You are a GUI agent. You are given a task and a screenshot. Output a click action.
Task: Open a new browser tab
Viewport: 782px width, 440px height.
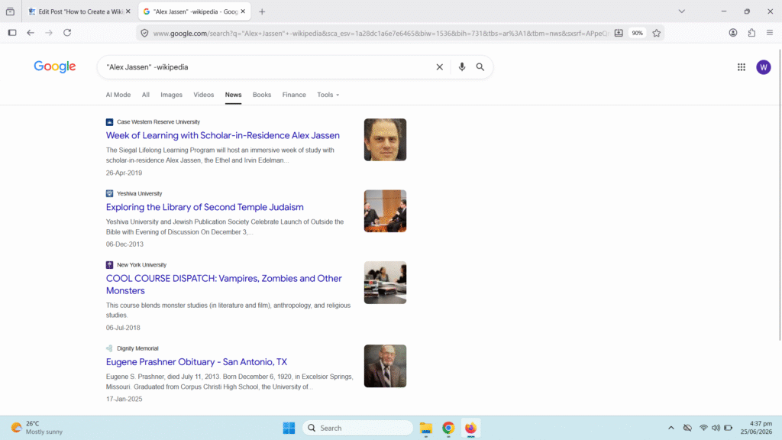click(262, 11)
